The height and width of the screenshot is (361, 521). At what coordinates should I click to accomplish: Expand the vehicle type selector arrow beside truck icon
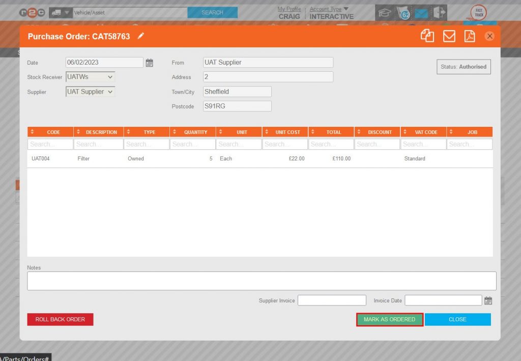pos(67,11)
